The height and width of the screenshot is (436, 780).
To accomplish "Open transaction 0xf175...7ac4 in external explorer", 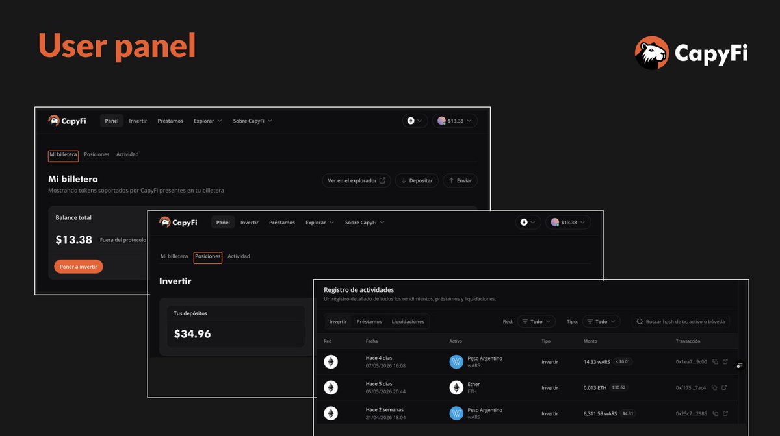I will pos(725,388).
